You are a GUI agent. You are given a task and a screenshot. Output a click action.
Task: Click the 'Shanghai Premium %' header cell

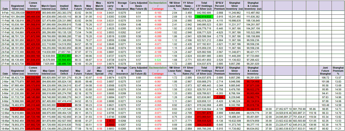(x=338, y=70)
